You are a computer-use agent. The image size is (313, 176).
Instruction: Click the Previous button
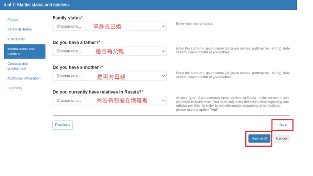pos(63,125)
